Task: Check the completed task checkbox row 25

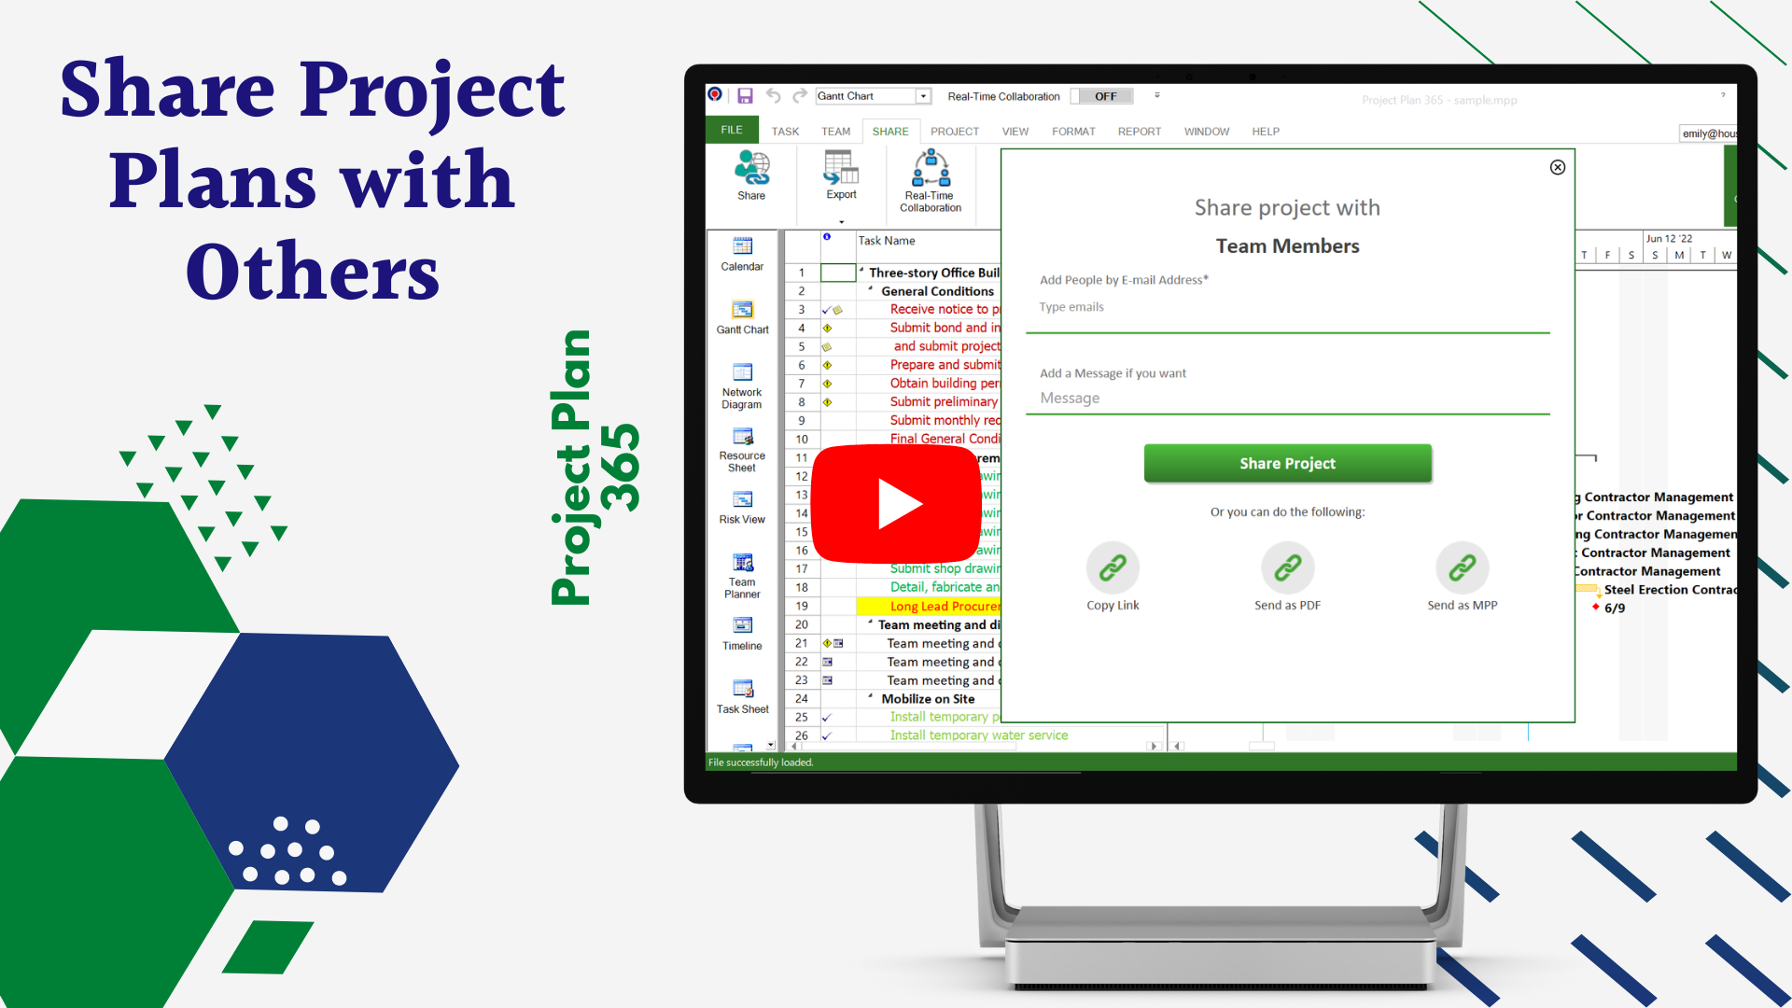Action: pyautogui.click(x=827, y=715)
